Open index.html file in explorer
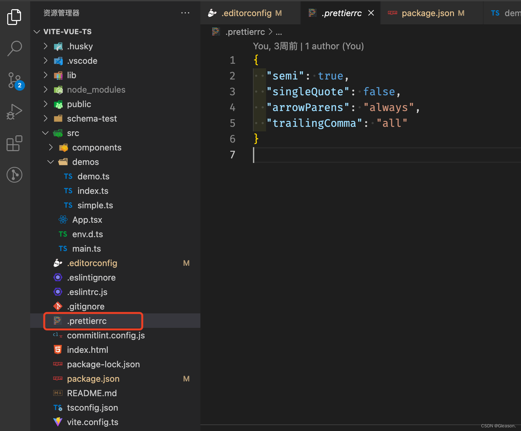 115,350
